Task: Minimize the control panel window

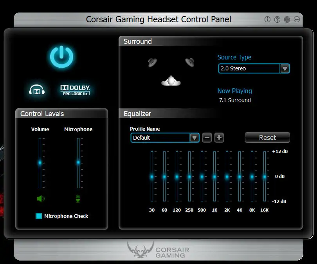Action: point(297,20)
